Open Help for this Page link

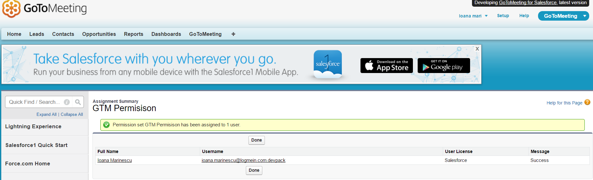click(x=564, y=103)
